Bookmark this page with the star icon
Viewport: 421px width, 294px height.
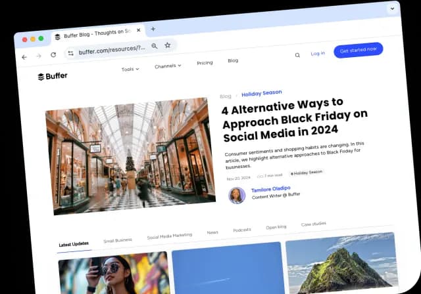coord(168,45)
